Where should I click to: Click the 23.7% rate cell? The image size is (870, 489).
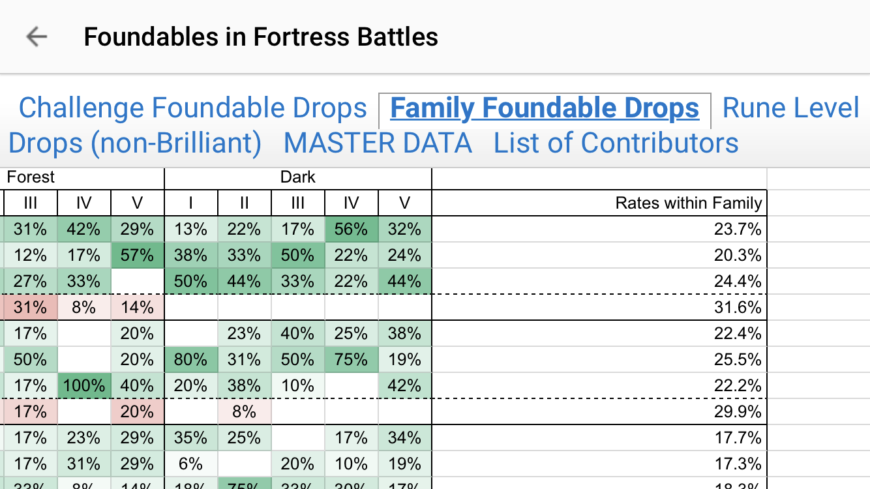(x=737, y=229)
